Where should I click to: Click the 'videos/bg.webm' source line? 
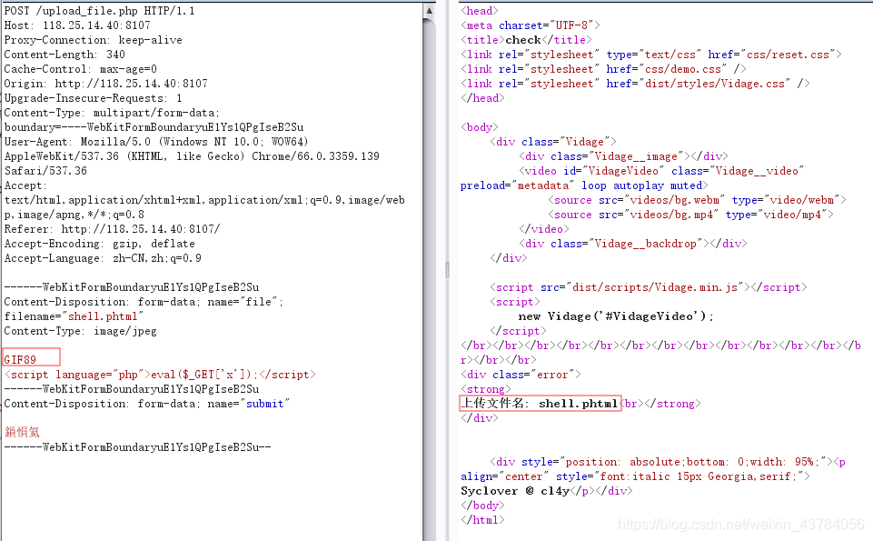pos(697,199)
